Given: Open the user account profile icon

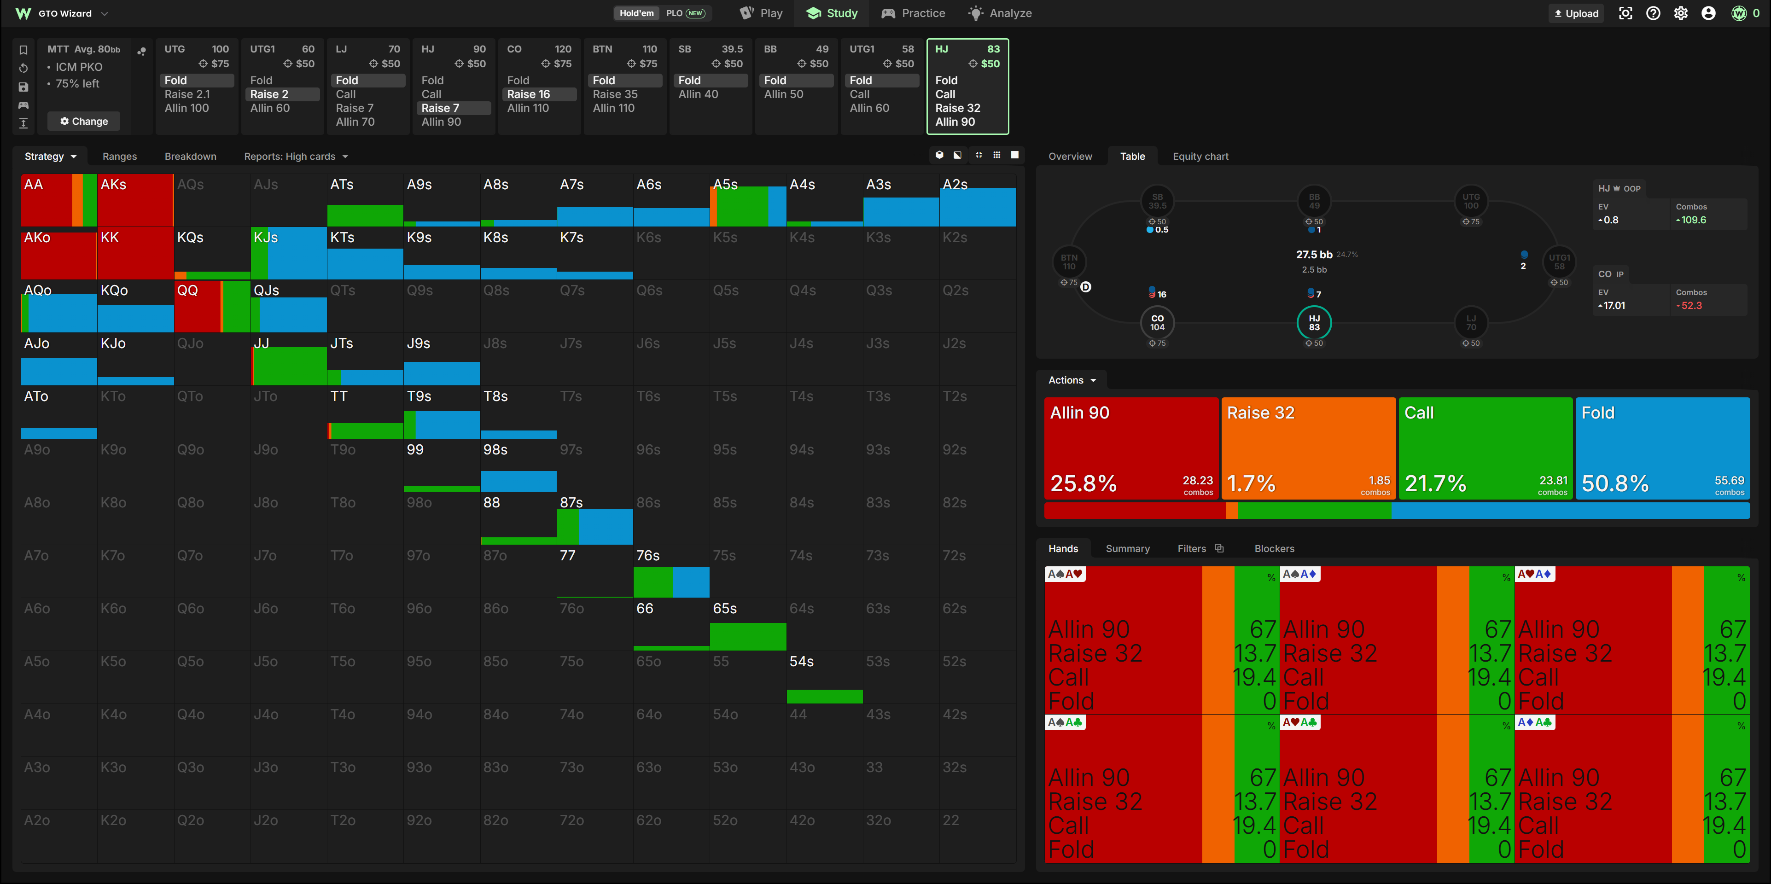Looking at the screenshot, I should (x=1708, y=13).
